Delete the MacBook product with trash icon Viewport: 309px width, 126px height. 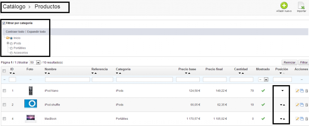[306, 119]
